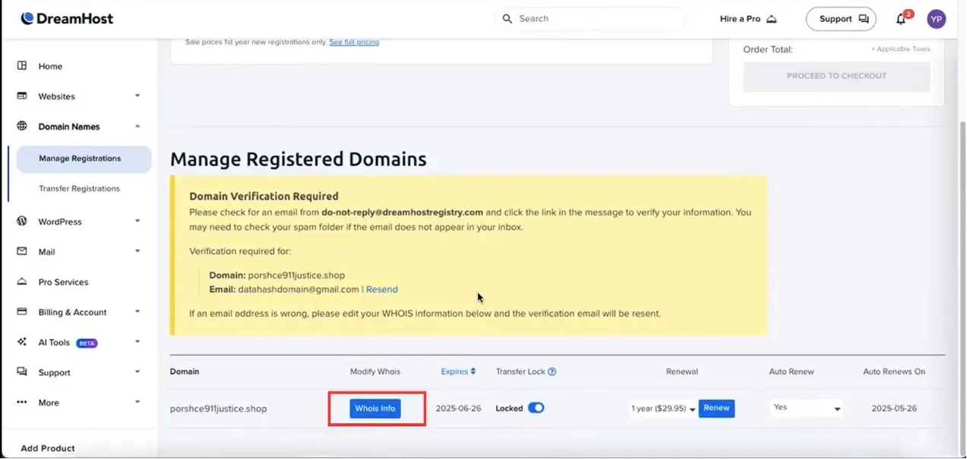
Task: Click the 2025-05-26 auto renew date
Action: click(x=894, y=408)
